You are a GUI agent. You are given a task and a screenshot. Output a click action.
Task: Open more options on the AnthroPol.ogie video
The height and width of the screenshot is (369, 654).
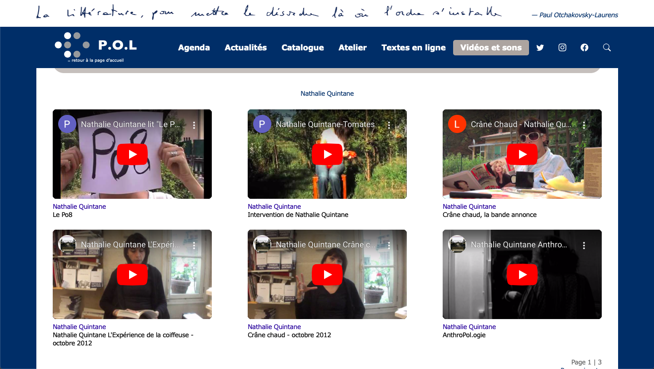[x=584, y=245]
